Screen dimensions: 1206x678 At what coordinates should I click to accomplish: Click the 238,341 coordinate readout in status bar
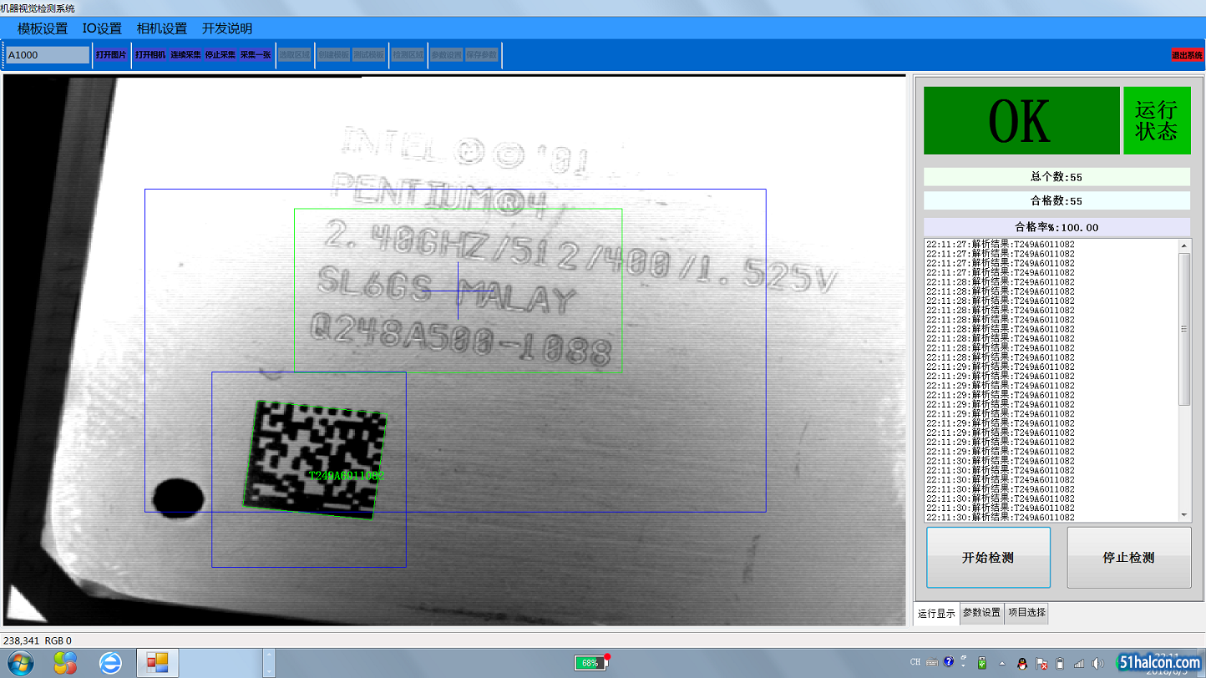coord(21,640)
